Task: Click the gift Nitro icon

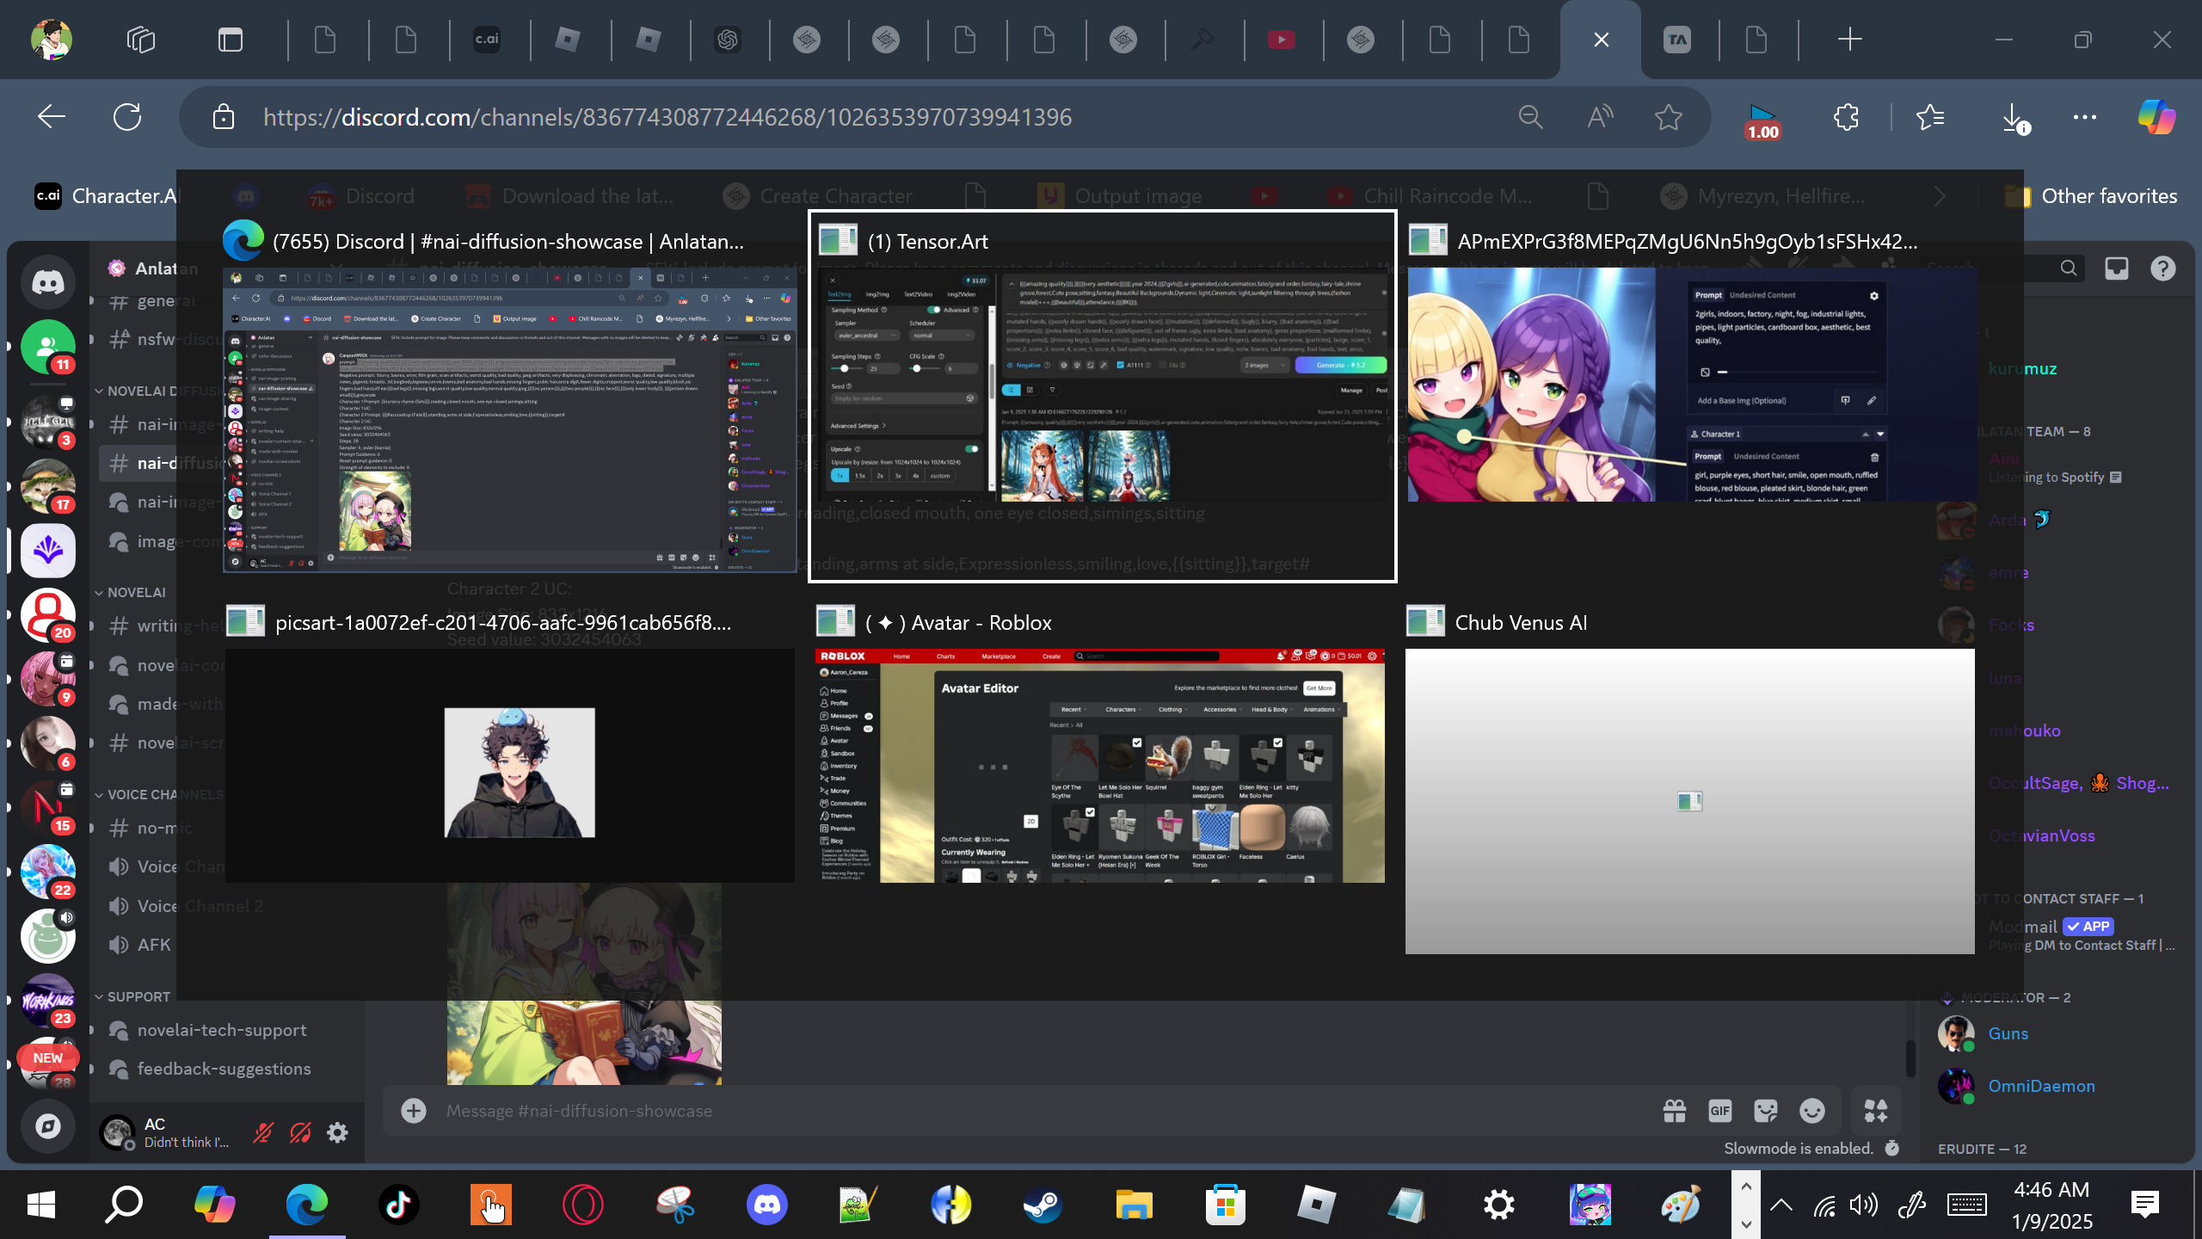Action: coord(1674,1111)
